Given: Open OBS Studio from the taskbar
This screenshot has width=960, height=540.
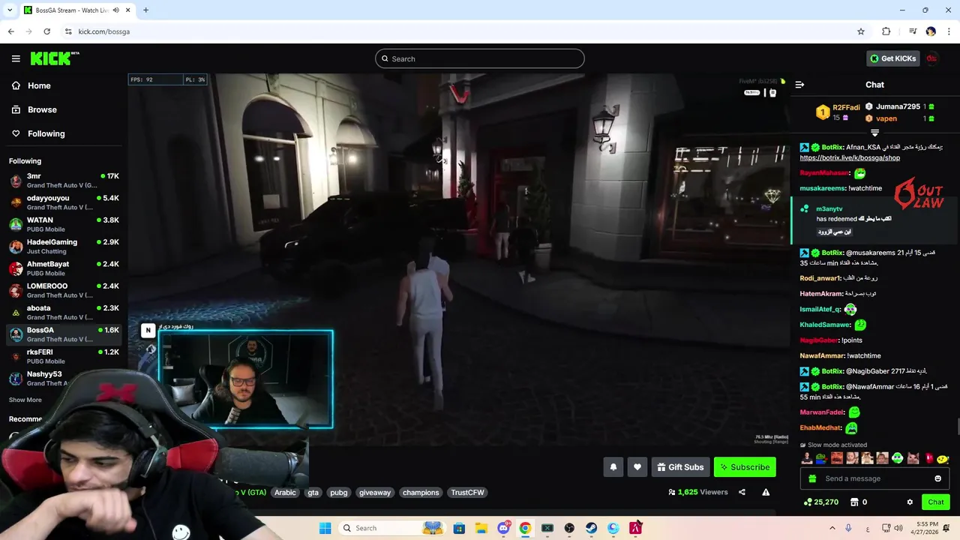Looking at the screenshot, I should (569, 528).
